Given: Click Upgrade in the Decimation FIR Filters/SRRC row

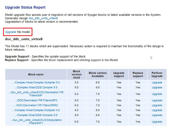Looking at the screenshot, I should click(x=157, y=105).
